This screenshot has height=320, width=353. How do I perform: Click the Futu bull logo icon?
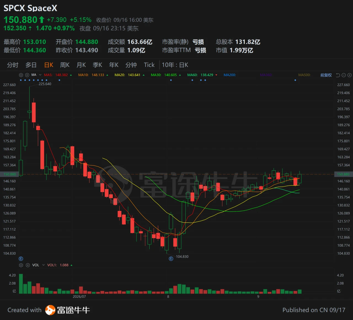coord(50,310)
